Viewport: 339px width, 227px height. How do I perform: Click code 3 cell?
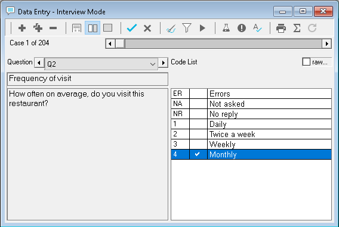point(180,144)
